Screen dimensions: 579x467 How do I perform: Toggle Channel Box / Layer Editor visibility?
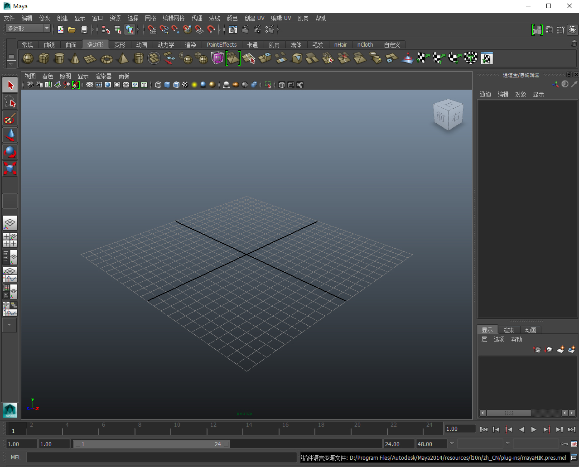tap(573, 29)
